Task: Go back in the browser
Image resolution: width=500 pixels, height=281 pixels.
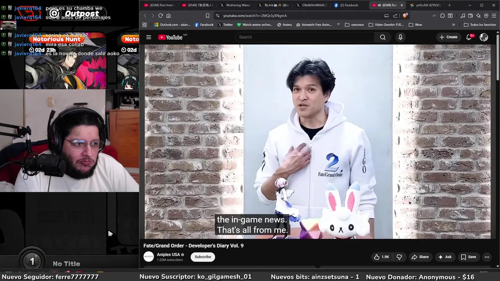Action: point(145,16)
